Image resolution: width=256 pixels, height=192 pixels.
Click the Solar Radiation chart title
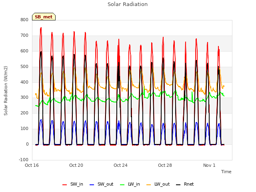pos(128,4)
